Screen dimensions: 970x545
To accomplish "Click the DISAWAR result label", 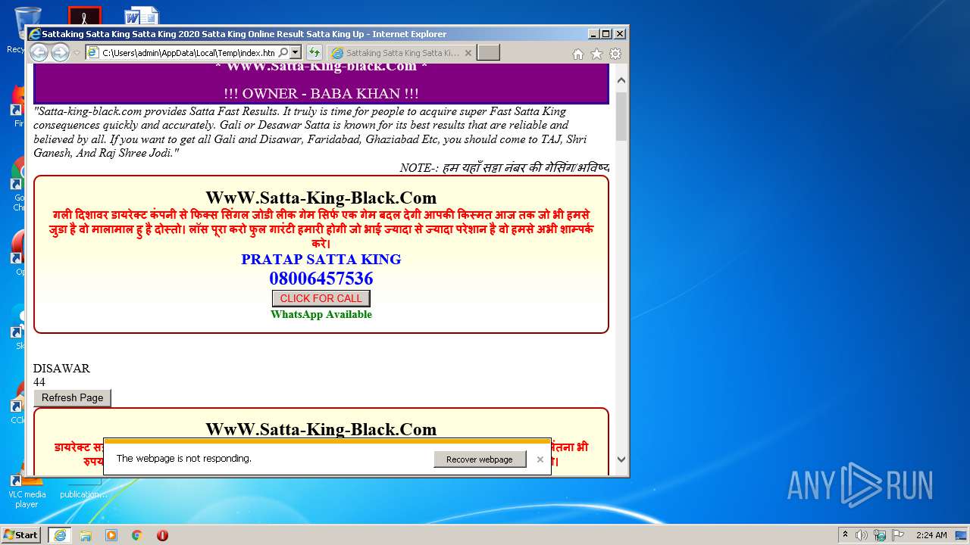I will (61, 369).
